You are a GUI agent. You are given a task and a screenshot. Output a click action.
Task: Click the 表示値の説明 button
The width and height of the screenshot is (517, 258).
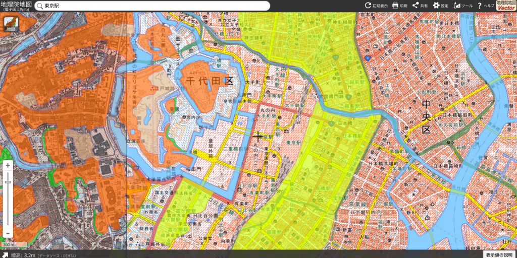500,254
